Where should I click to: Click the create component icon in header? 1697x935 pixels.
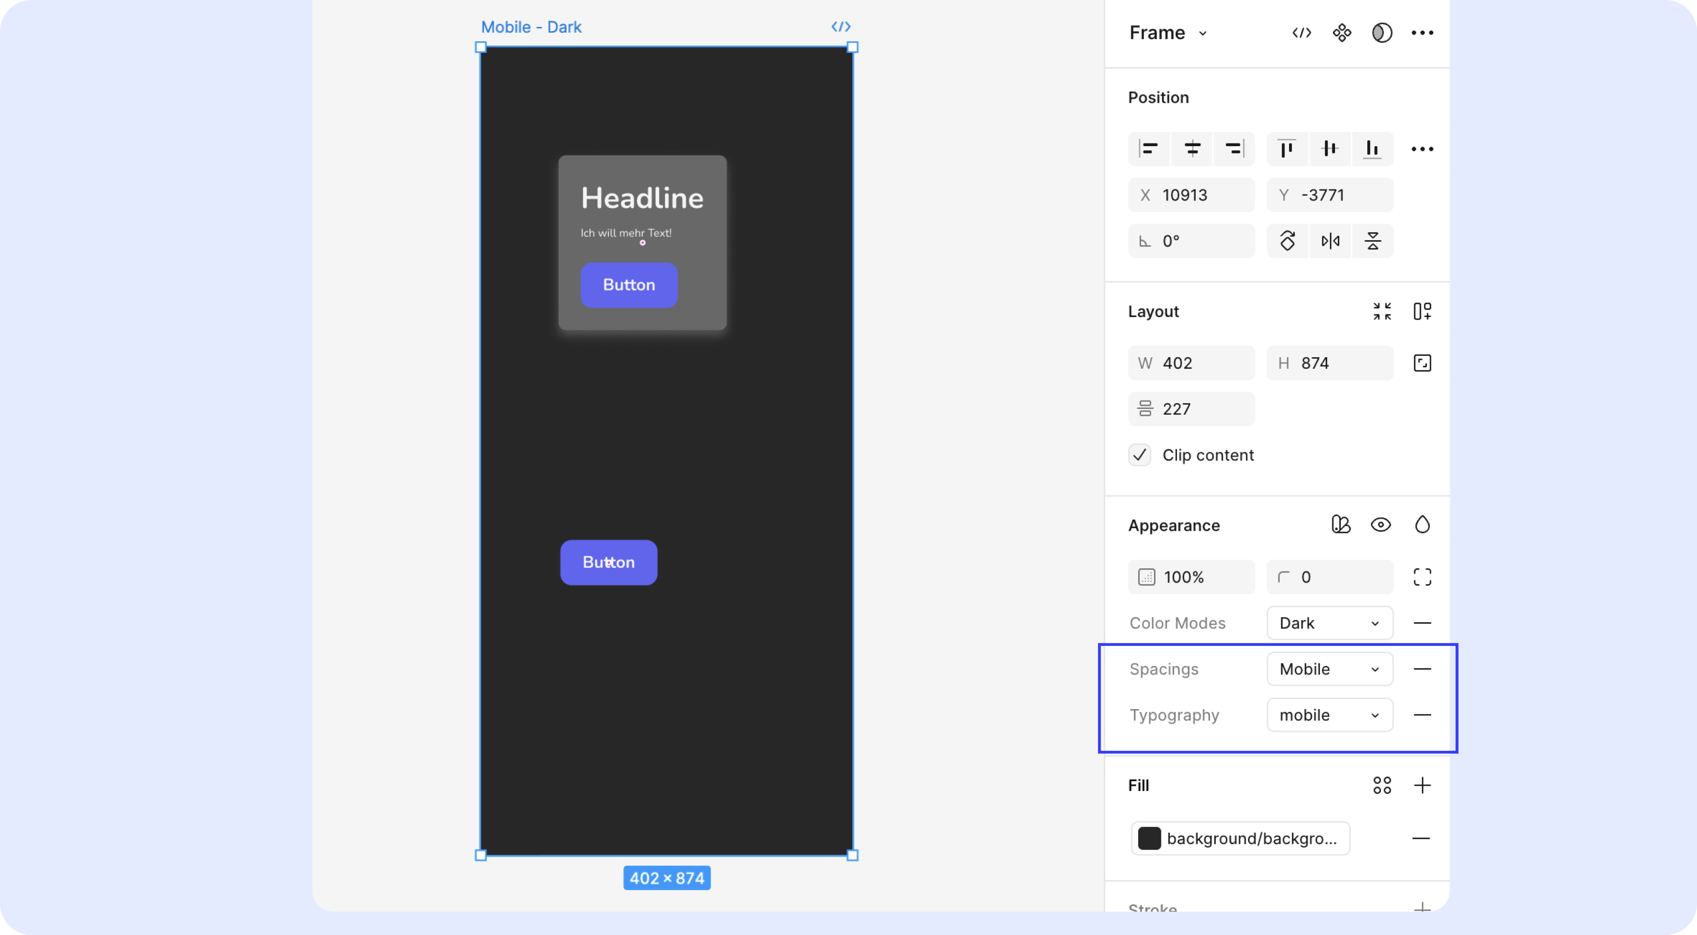pyautogui.click(x=1342, y=33)
